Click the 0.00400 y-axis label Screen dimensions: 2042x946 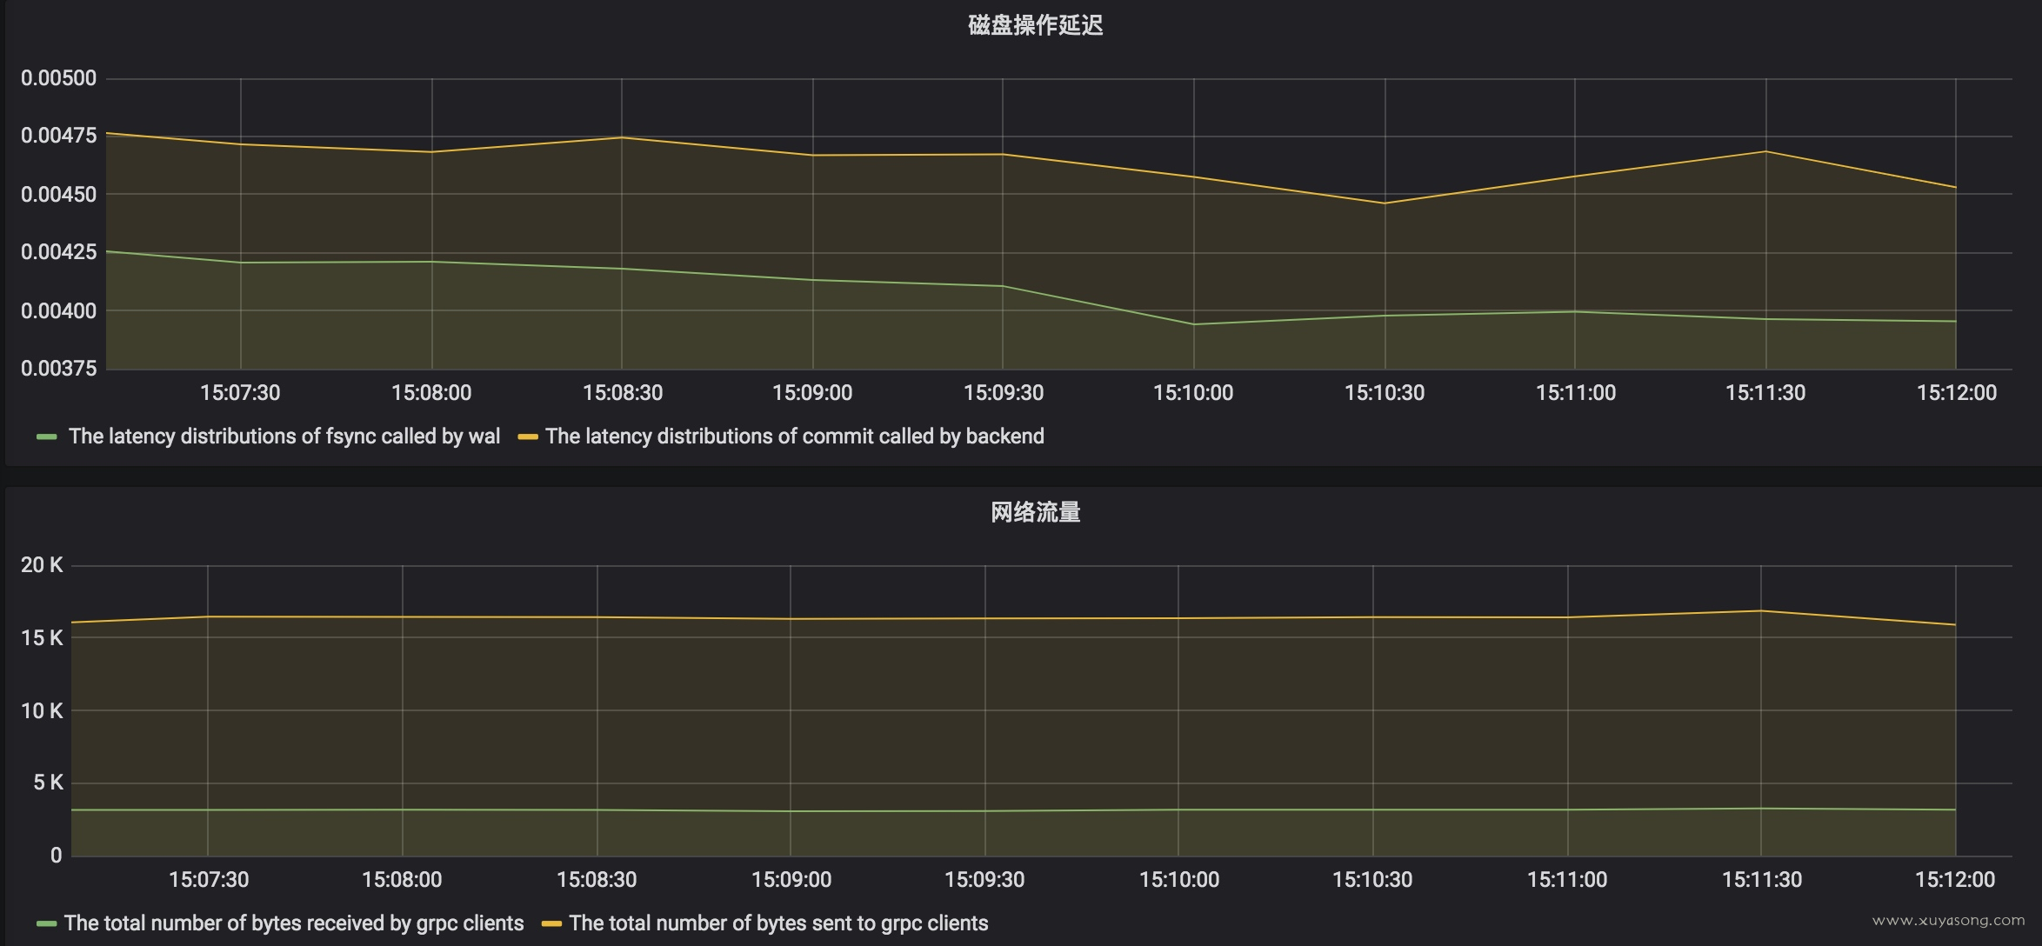click(58, 310)
